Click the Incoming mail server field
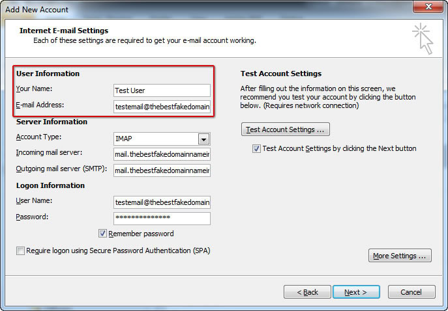448x311 pixels. coord(162,154)
